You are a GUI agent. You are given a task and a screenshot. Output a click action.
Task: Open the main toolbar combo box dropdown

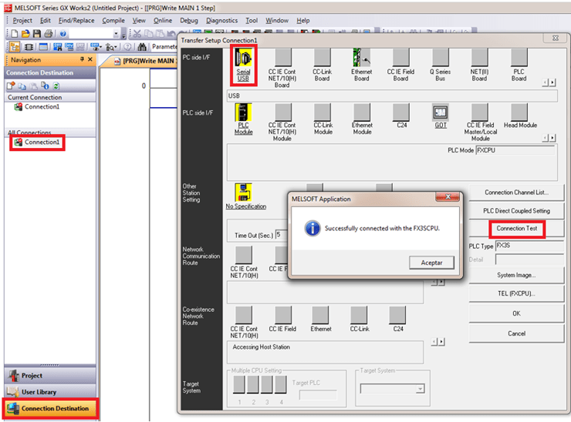point(117,34)
